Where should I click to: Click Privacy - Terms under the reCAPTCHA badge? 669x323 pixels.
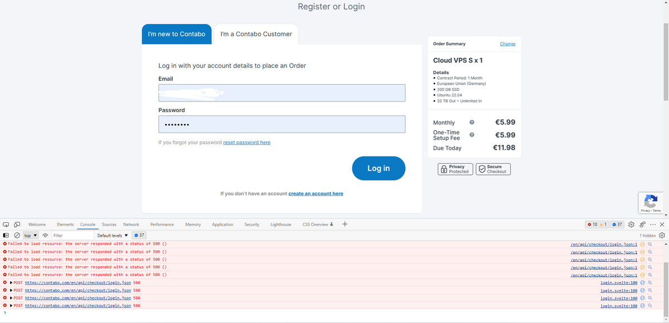pyautogui.click(x=651, y=211)
